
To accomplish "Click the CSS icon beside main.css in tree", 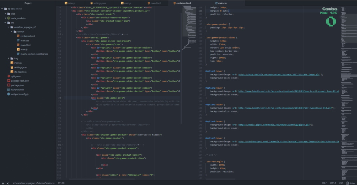I will 18,40.
